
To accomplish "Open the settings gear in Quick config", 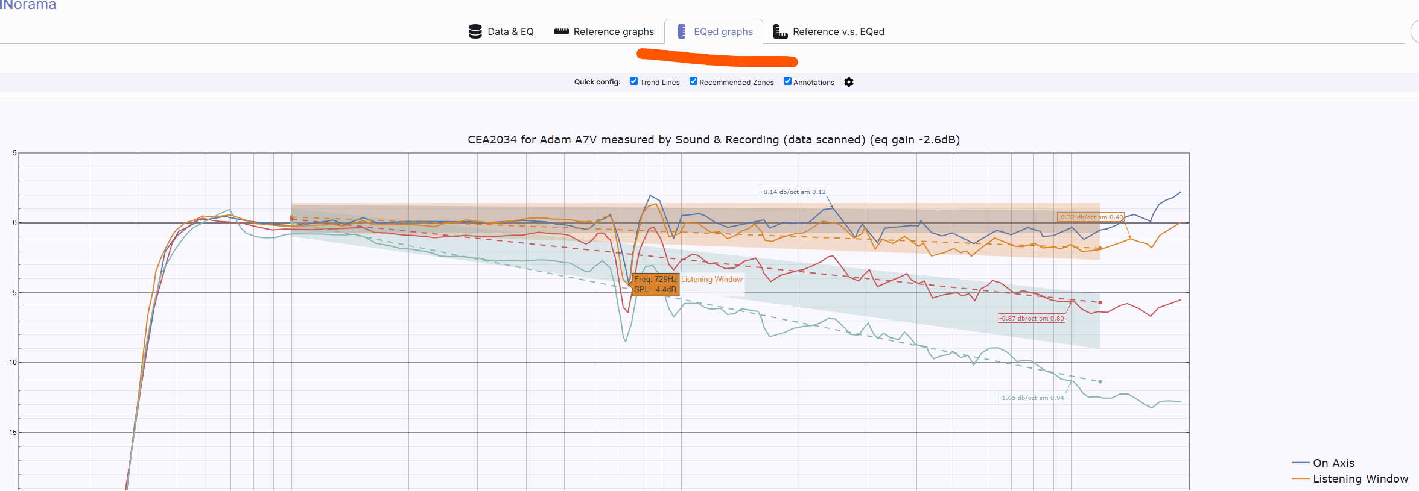I will coord(849,82).
